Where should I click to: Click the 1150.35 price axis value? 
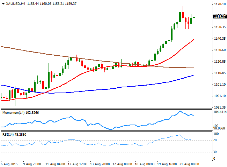tap(220, 27)
